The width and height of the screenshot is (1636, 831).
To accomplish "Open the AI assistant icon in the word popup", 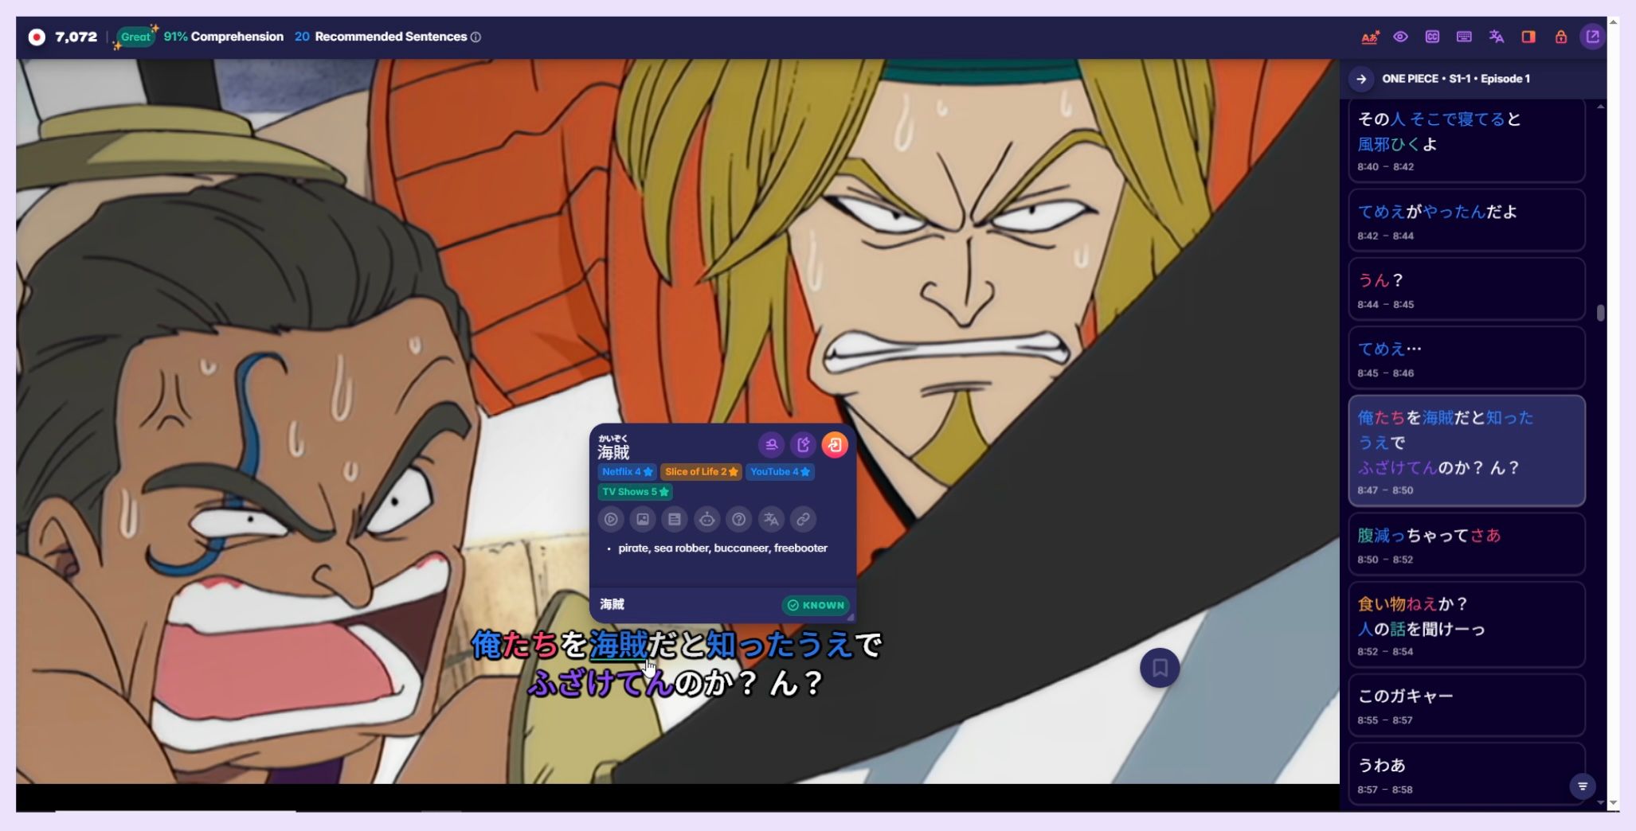I will coord(708,520).
